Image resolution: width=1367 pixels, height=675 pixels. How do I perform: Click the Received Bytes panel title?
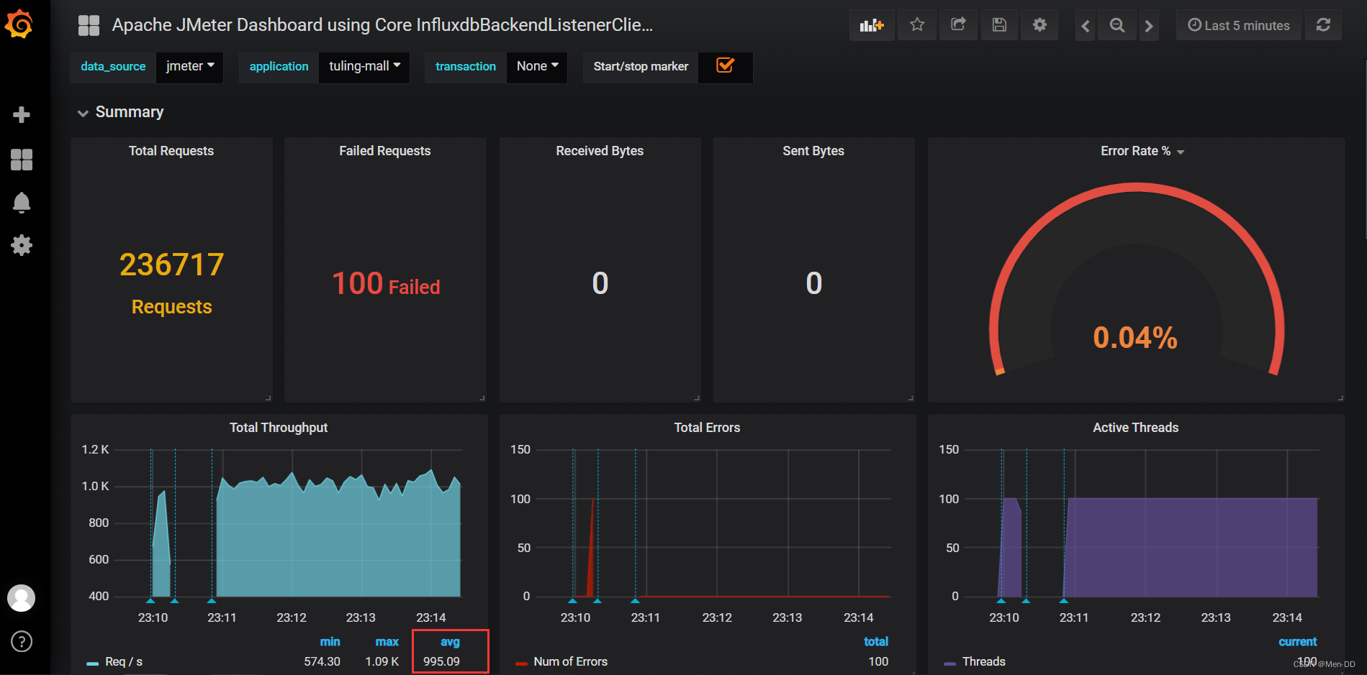pyautogui.click(x=600, y=151)
